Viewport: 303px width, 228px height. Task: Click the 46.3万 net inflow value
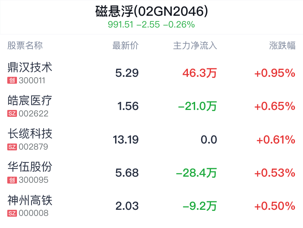(200, 73)
